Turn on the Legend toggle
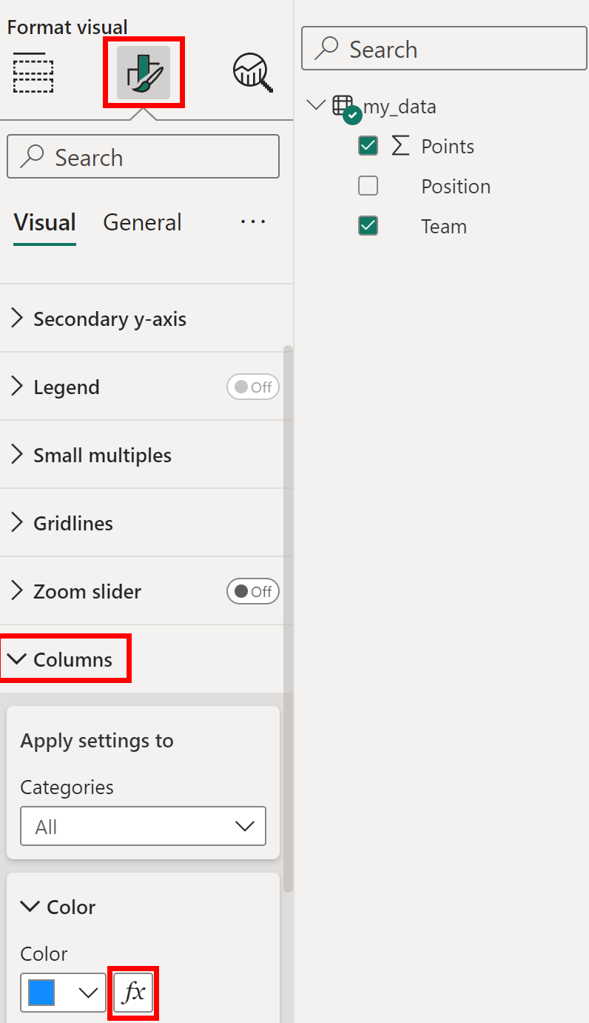The image size is (589, 1023). pos(252,386)
